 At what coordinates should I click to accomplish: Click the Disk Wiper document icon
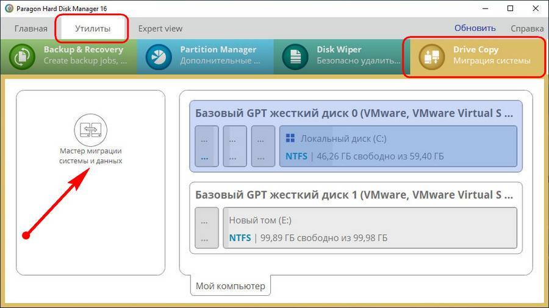coord(295,57)
